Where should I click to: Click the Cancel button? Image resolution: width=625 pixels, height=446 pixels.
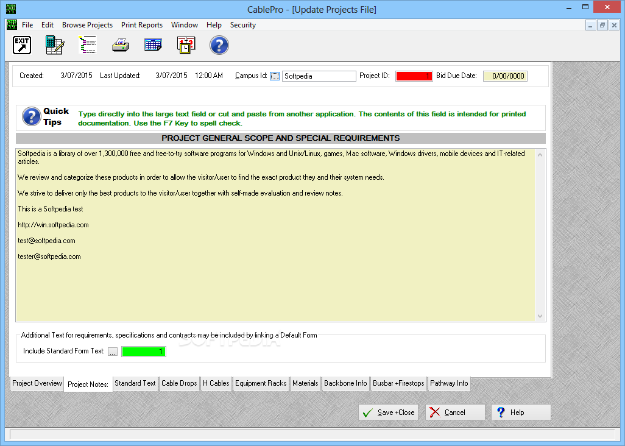(455, 412)
